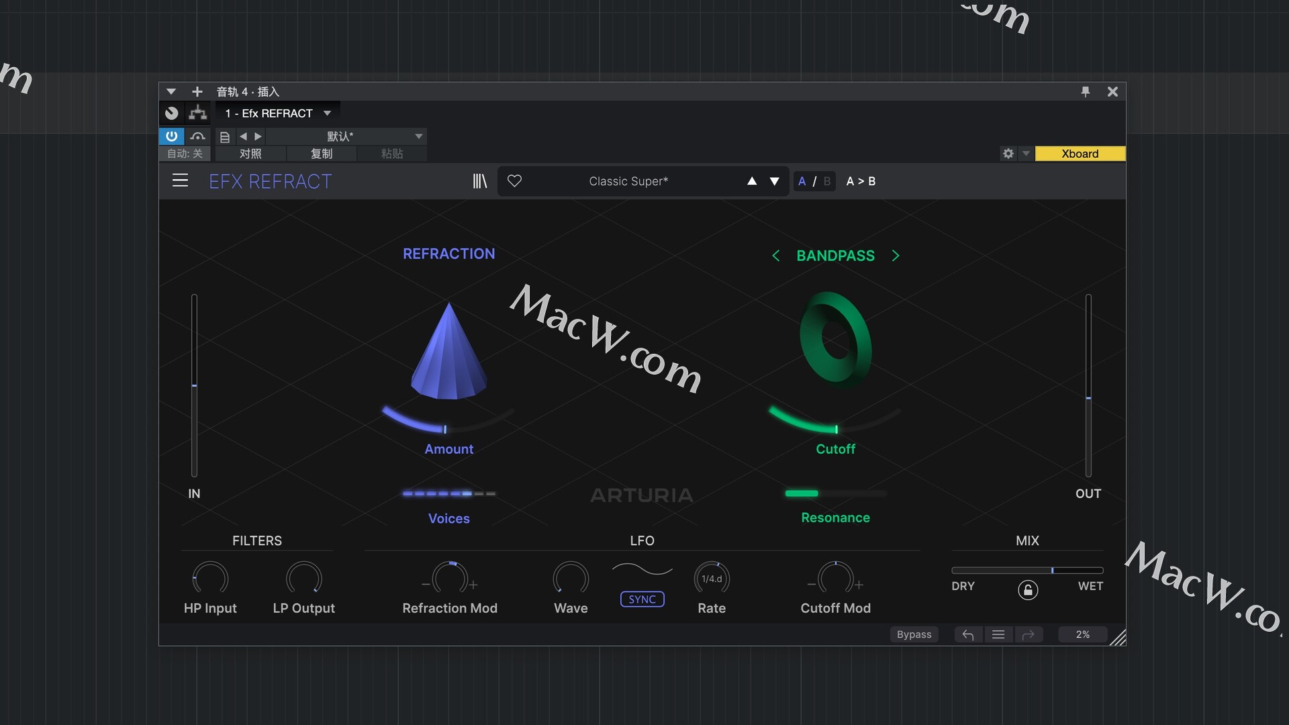Screen dimensions: 1289x725
Task: Select the previous filter type with the left chevron
Action: [x=775, y=256]
